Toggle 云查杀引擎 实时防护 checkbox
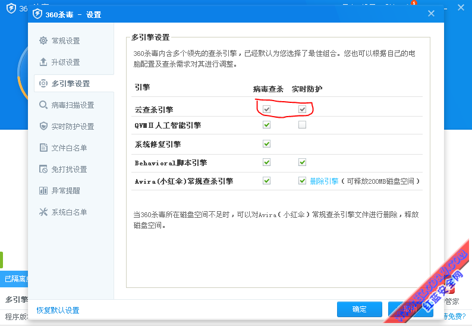Image resolution: width=472 pixels, height=326 pixels. [x=302, y=109]
